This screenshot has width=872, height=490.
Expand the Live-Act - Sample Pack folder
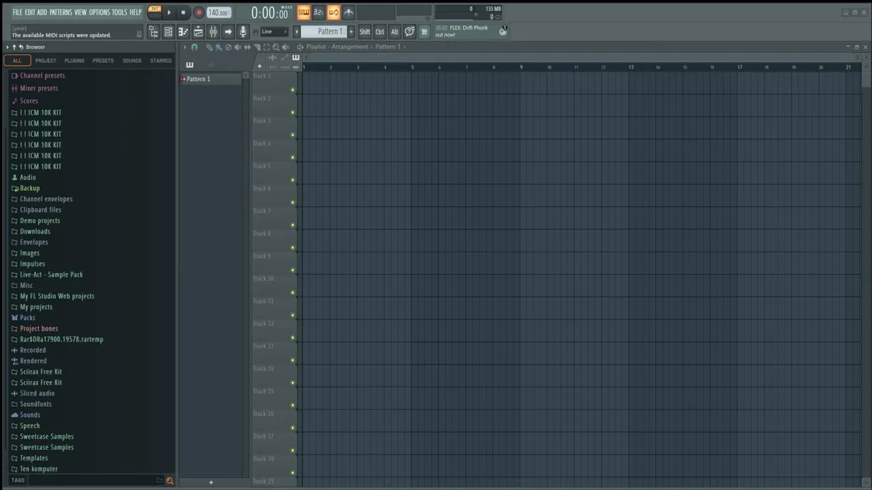tap(51, 274)
